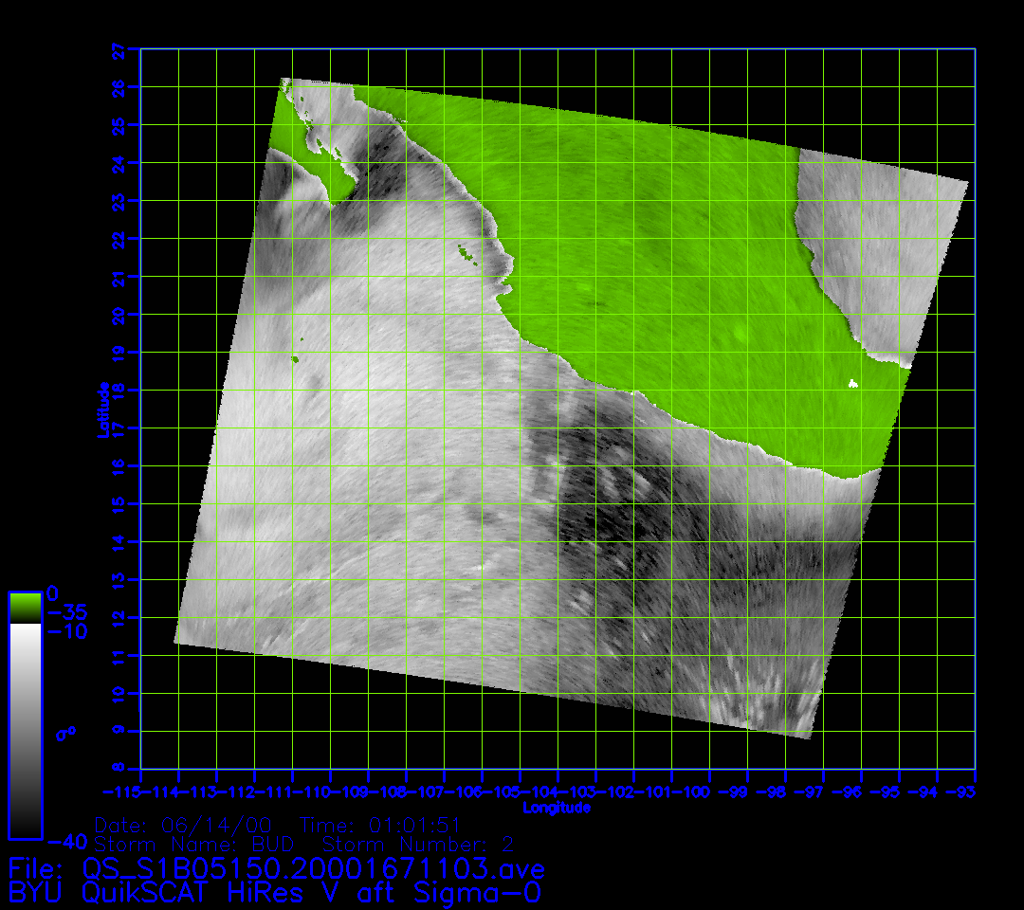Select the Longitude axis title
Screen dimensions: 1024x910
pyautogui.click(x=557, y=808)
